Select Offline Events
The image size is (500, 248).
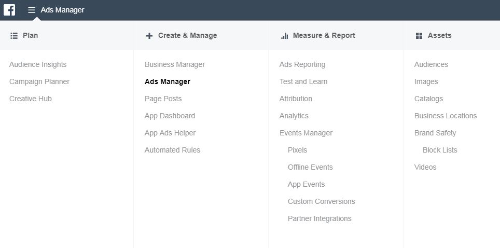[x=310, y=167]
